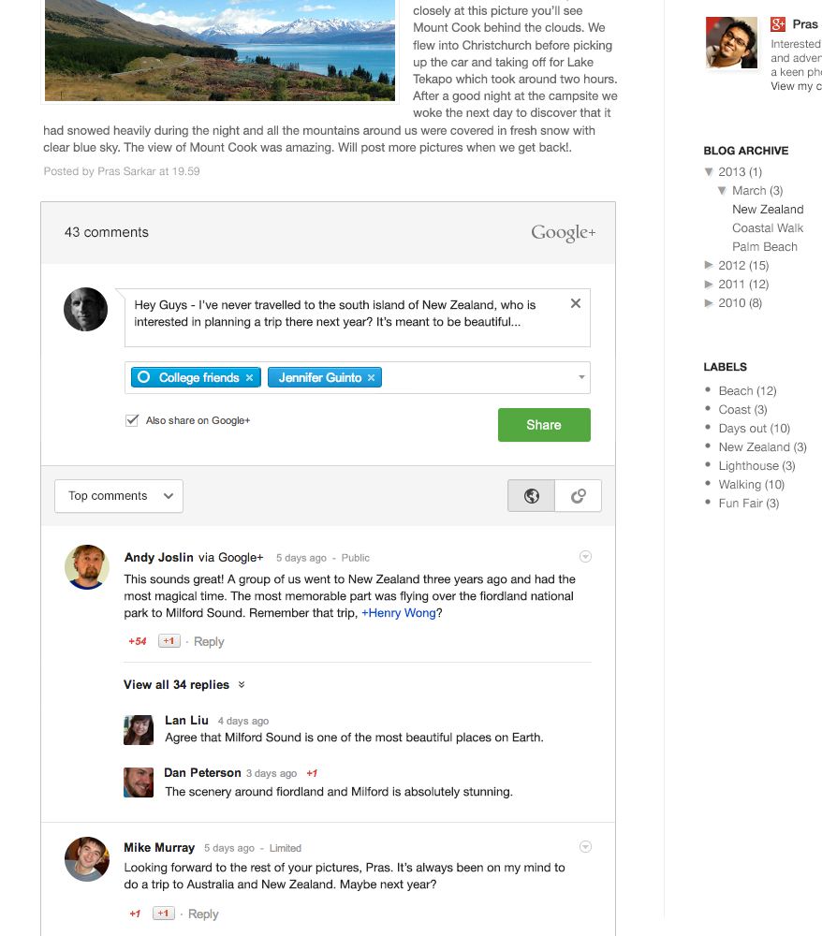The width and height of the screenshot is (822, 936).
Task: Open options arrow on Andy Joslin's comment
Action: point(585,557)
